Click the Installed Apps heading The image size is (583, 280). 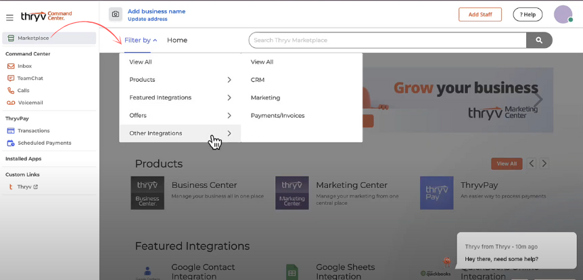[24, 159]
